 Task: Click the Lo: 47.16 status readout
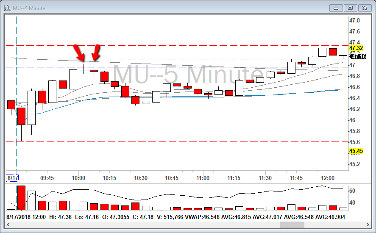[87, 217]
